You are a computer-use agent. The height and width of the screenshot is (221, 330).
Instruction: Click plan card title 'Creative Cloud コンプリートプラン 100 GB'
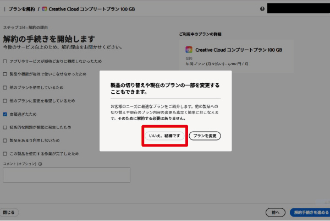(239, 50)
